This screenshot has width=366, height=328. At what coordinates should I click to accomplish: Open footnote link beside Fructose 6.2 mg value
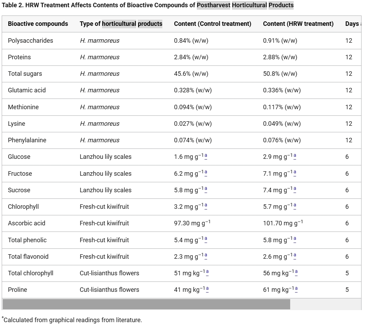[206, 173]
